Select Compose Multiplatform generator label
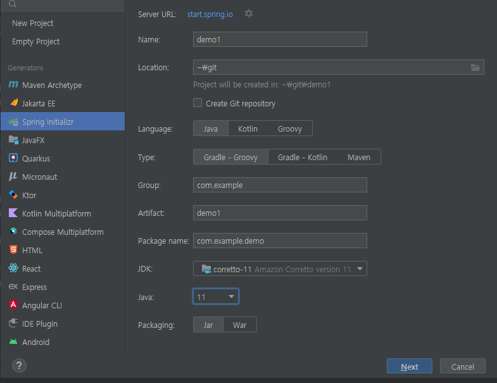Viewport: 497px width, 383px height. [63, 232]
